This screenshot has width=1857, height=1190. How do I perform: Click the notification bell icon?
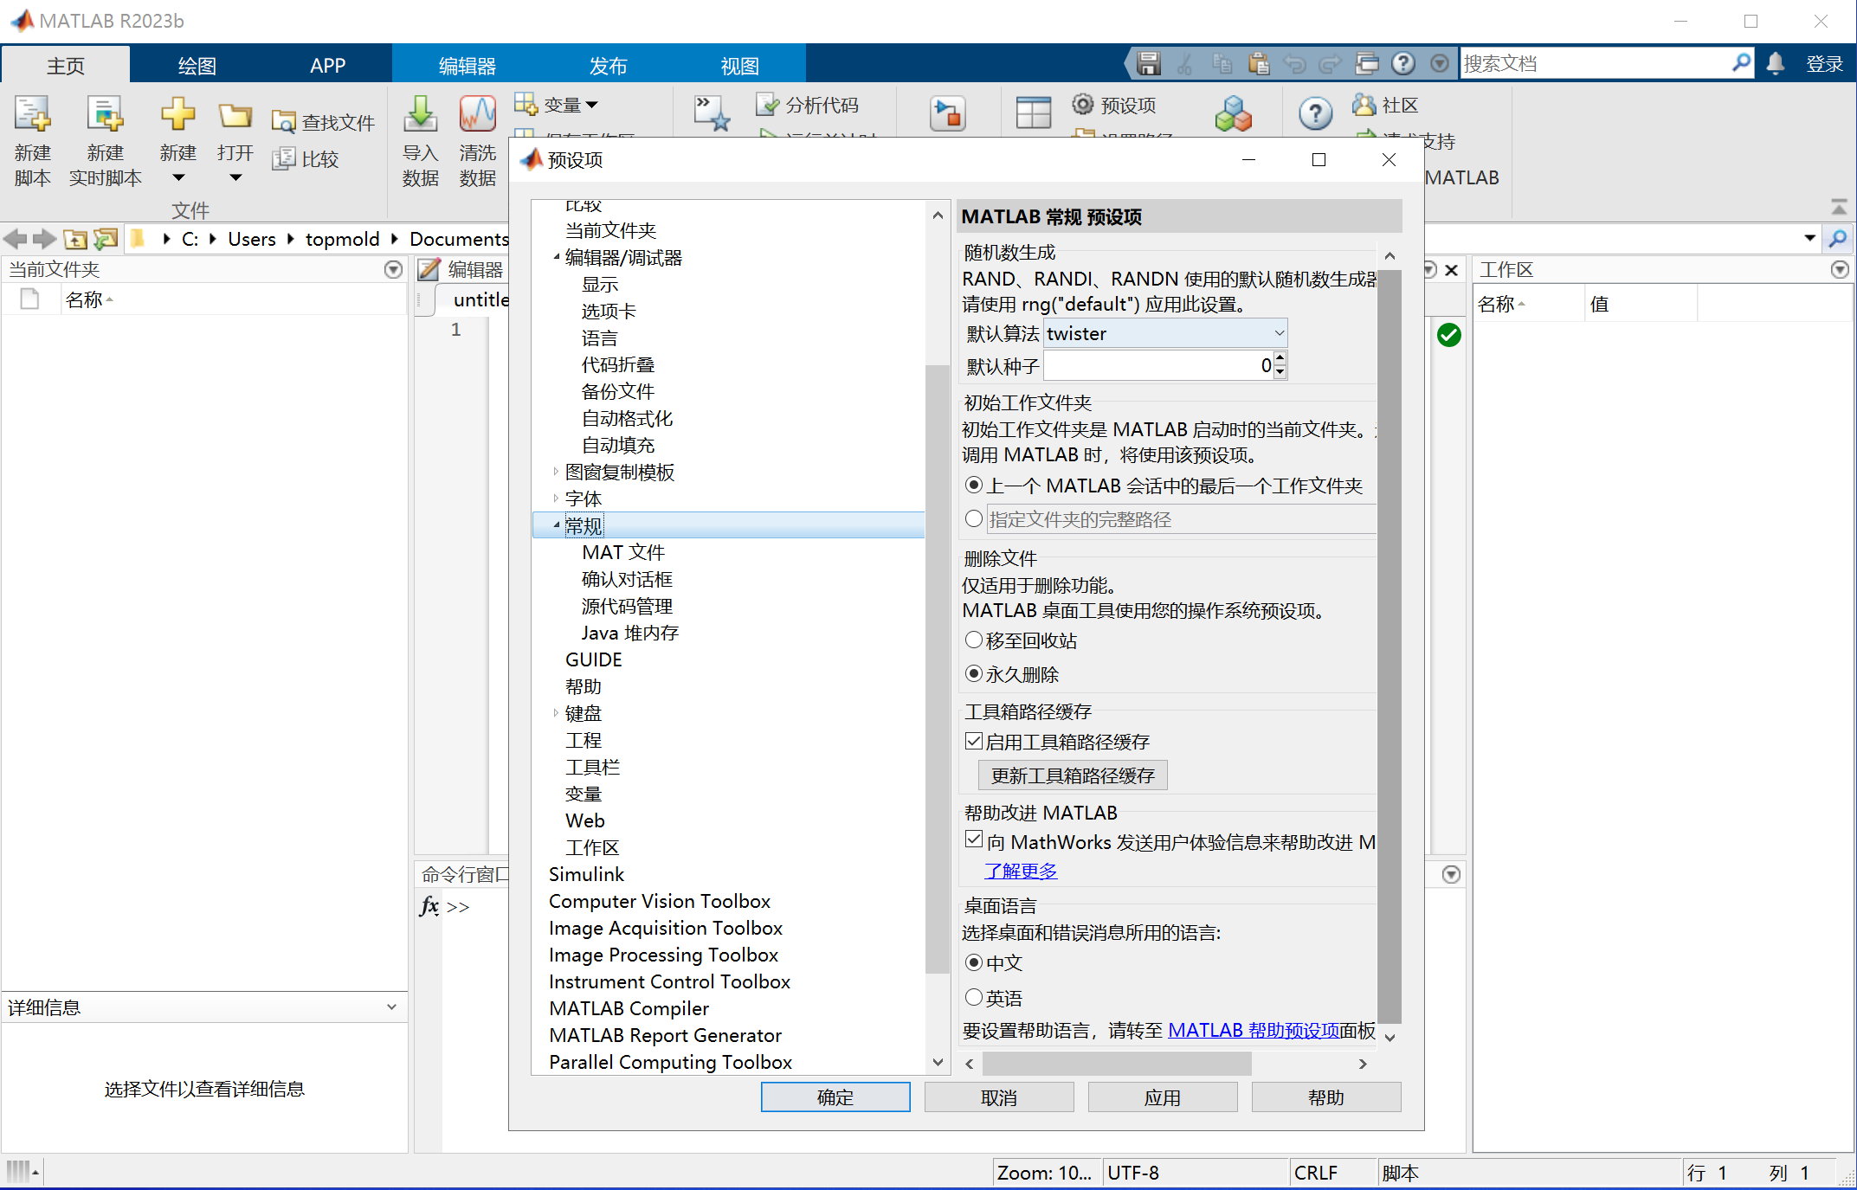pos(1776,63)
